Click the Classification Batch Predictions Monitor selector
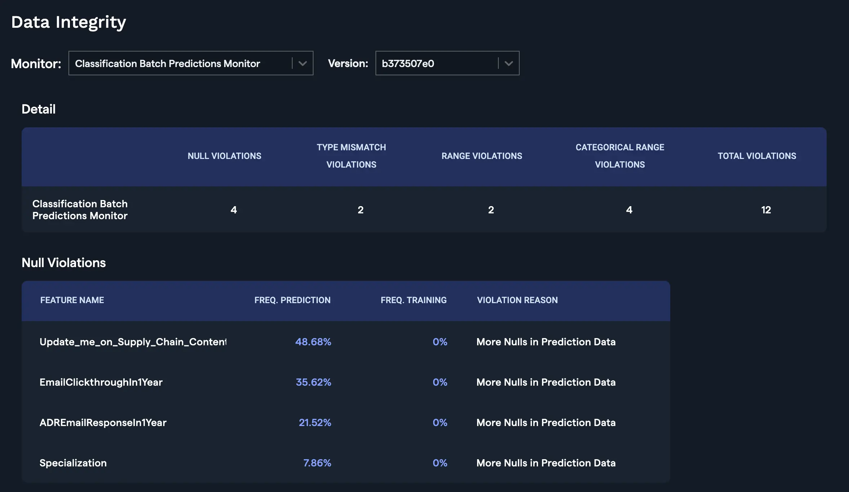 pyautogui.click(x=167, y=63)
